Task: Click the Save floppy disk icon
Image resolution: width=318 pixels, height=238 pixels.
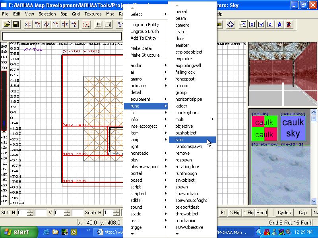Action: 16,25
